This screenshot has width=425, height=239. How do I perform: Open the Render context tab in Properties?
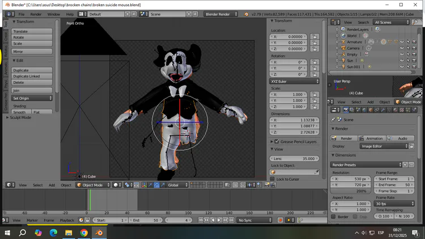[346, 110]
